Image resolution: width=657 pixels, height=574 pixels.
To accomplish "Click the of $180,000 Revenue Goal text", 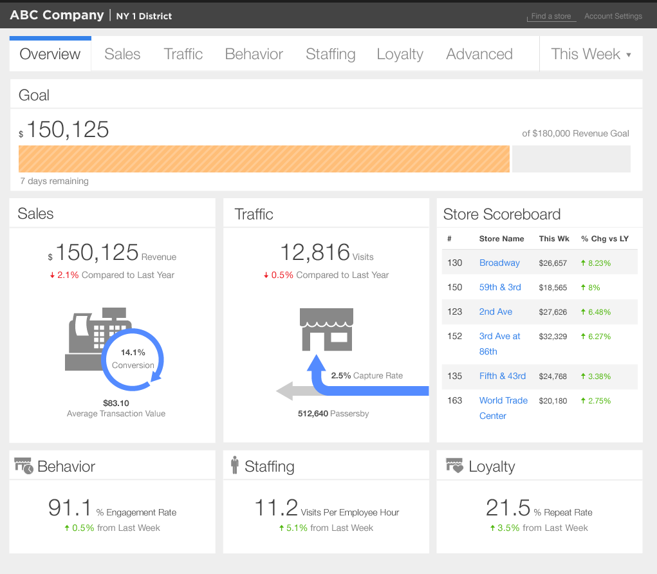I will click(x=575, y=133).
